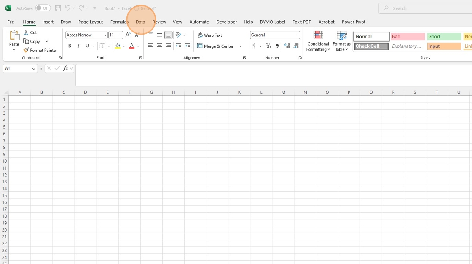Open font color dropdown arrow
The height and width of the screenshot is (264, 472).
(138, 46)
